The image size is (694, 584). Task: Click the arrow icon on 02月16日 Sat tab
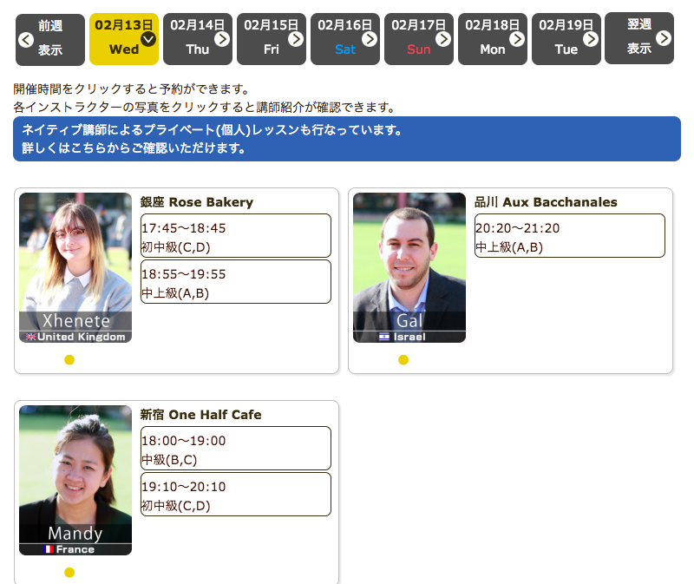pyautogui.click(x=370, y=39)
